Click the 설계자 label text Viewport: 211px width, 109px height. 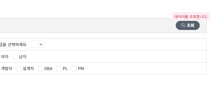[28, 69]
